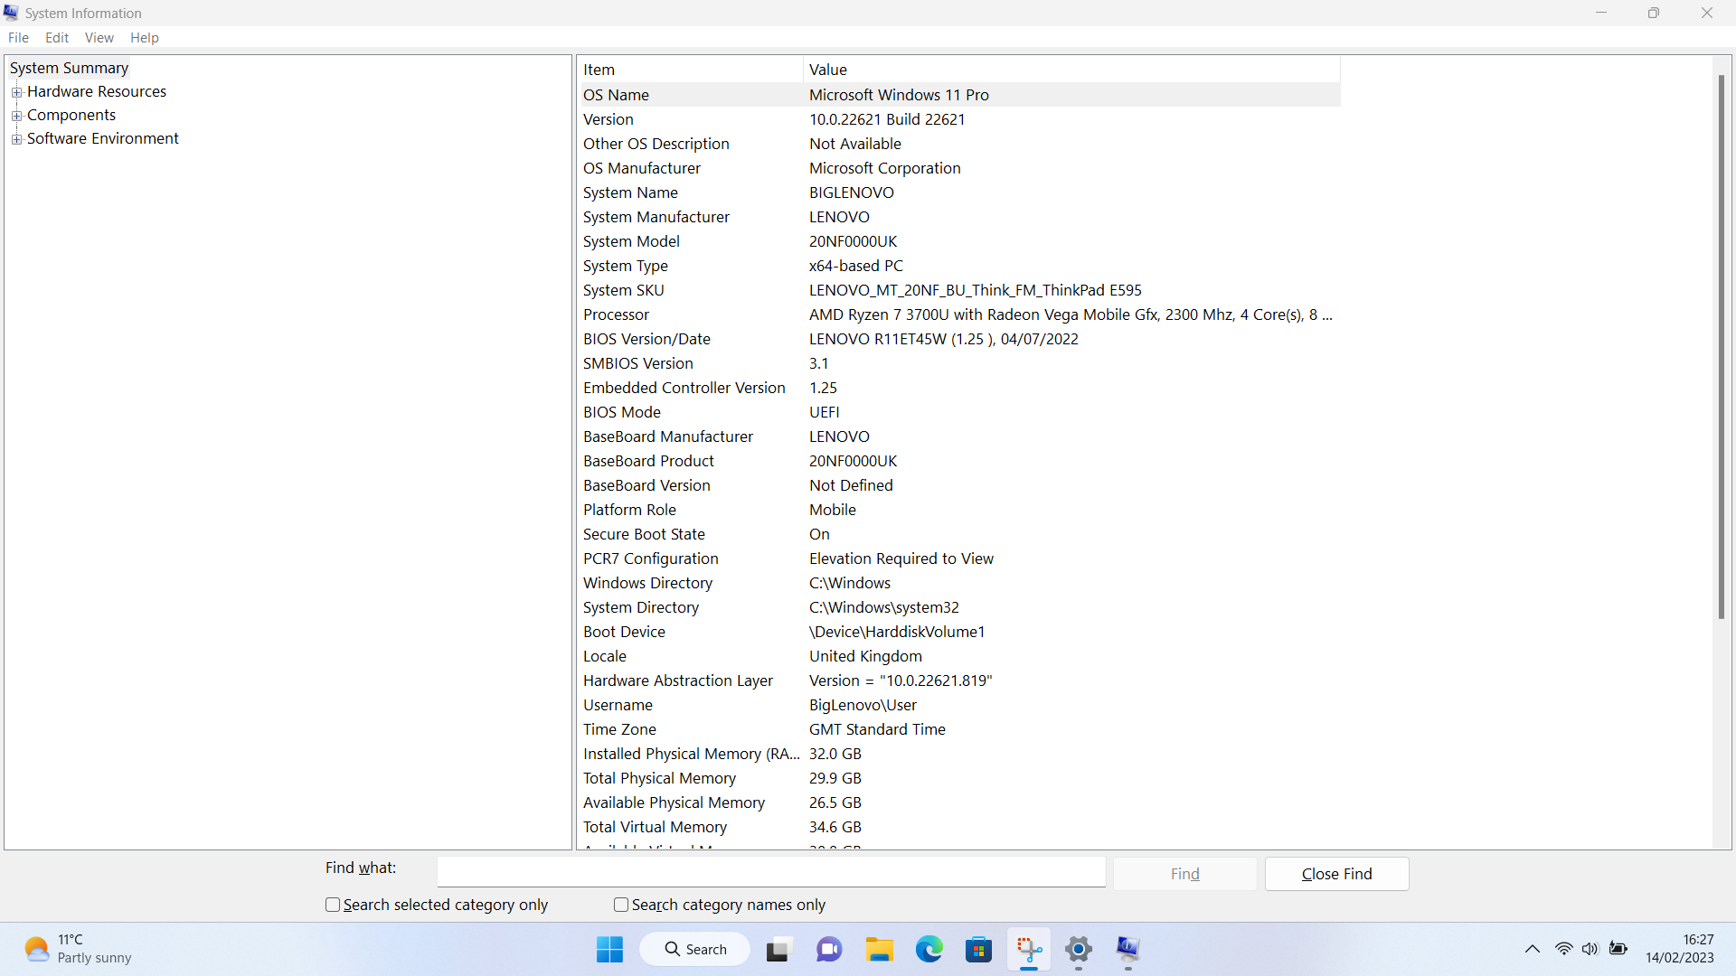Screen dimensions: 1736x976
Task: Expand the Hardware Resources tree node
Action: pyautogui.click(x=16, y=92)
